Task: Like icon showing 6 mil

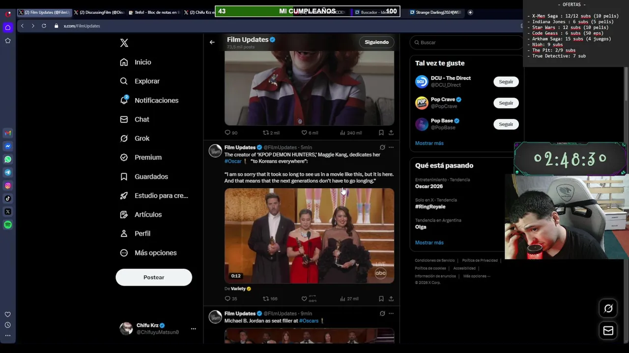Action: (304, 133)
